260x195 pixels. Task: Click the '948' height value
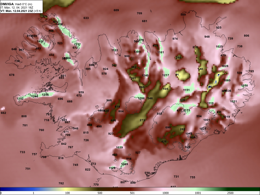click(x=207, y=37)
